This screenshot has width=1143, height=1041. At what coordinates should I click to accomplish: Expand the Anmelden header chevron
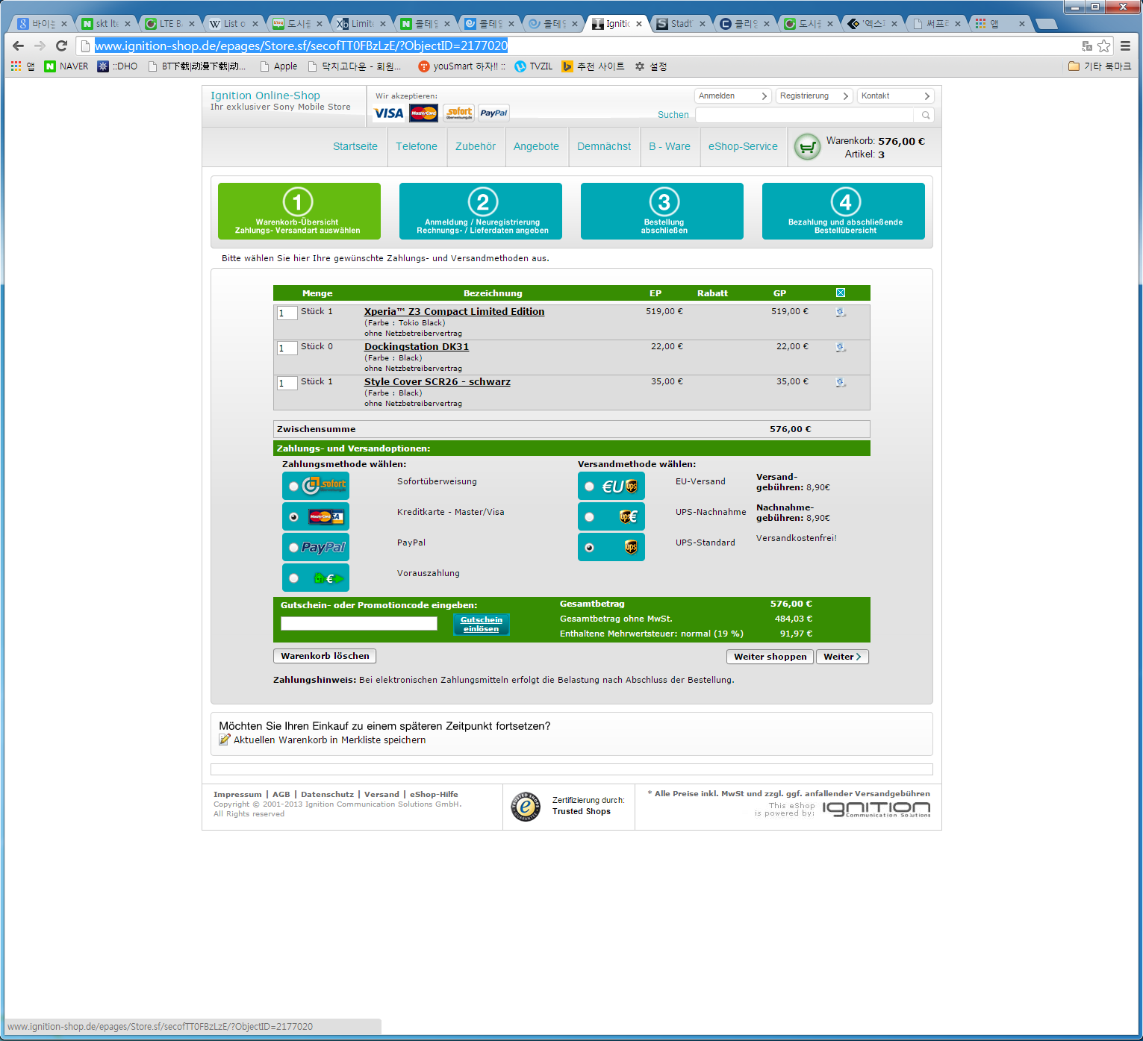(x=764, y=96)
